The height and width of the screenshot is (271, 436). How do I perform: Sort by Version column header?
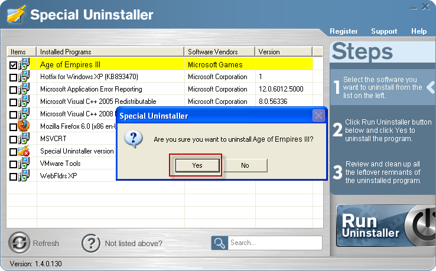284,52
